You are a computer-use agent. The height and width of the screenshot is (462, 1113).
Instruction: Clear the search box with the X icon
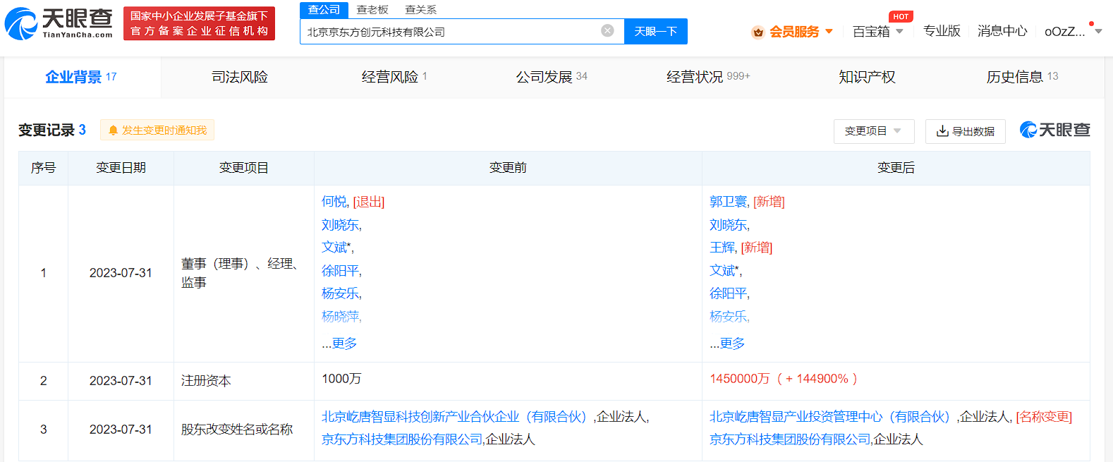pos(607,30)
